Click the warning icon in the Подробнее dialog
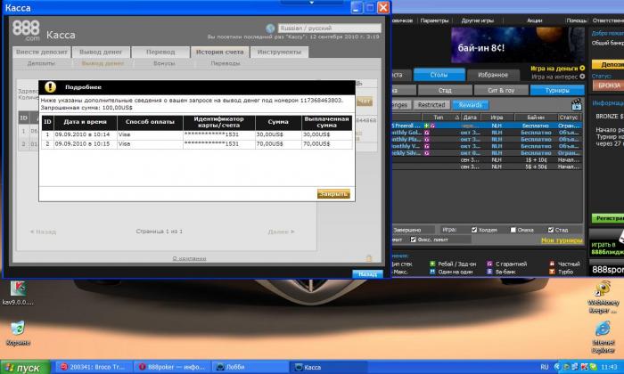The height and width of the screenshot is (374, 624). pyautogui.click(x=50, y=87)
